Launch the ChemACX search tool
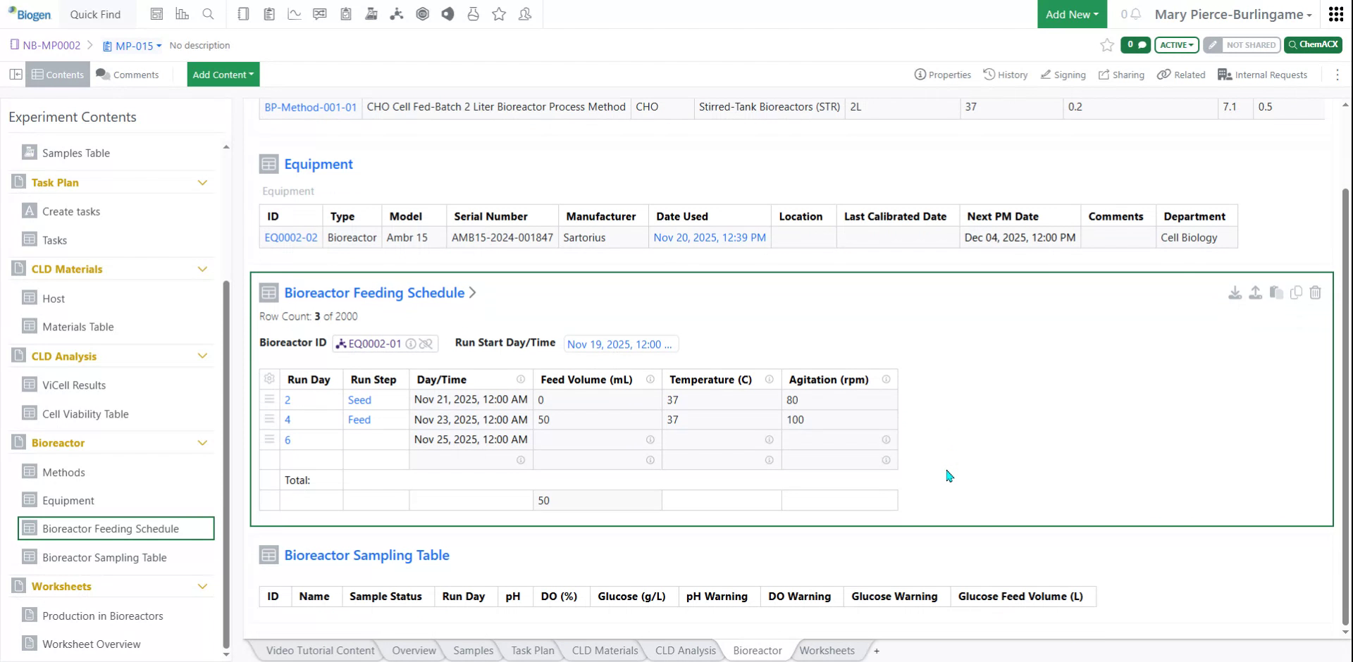 point(1313,44)
